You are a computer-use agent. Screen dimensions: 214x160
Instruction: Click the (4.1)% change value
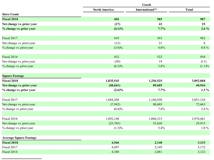pyautogui.click(x=119, y=29)
